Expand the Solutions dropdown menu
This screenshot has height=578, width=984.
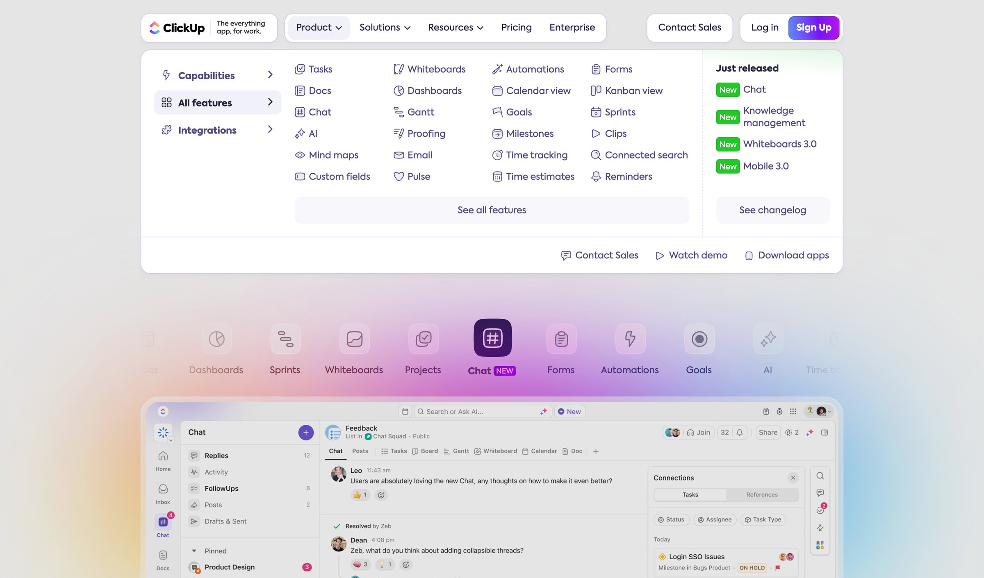pos(385,27)
